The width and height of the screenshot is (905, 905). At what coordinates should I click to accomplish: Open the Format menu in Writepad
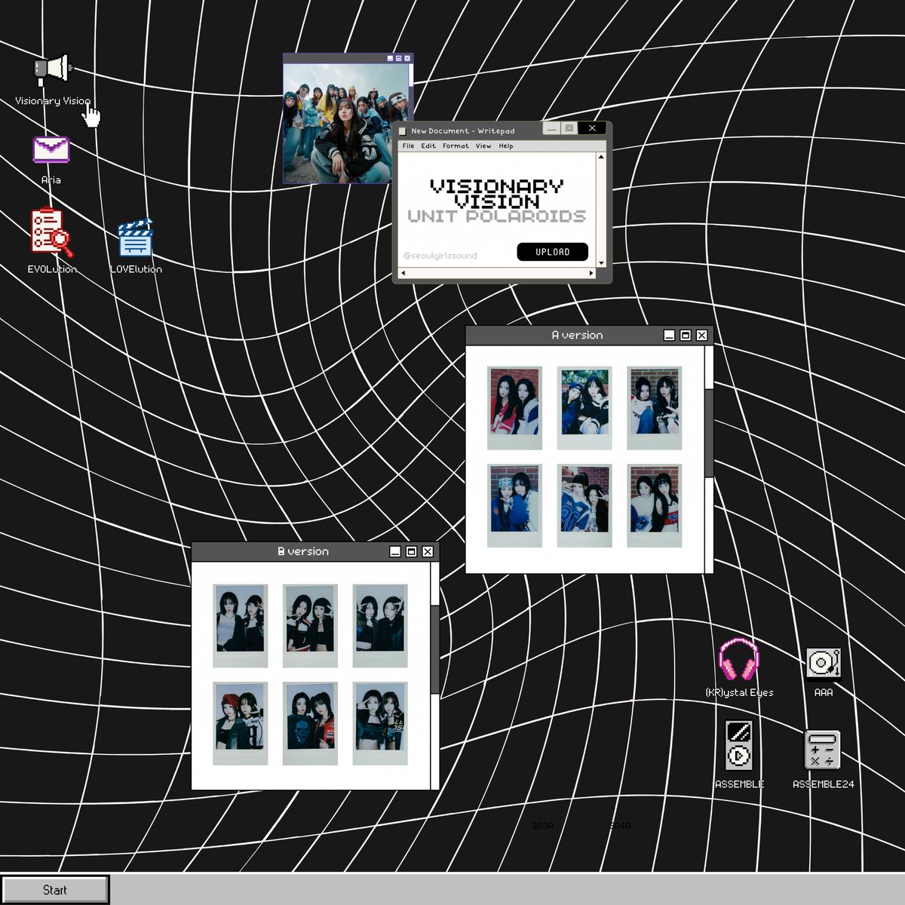(x=456, y=146)
